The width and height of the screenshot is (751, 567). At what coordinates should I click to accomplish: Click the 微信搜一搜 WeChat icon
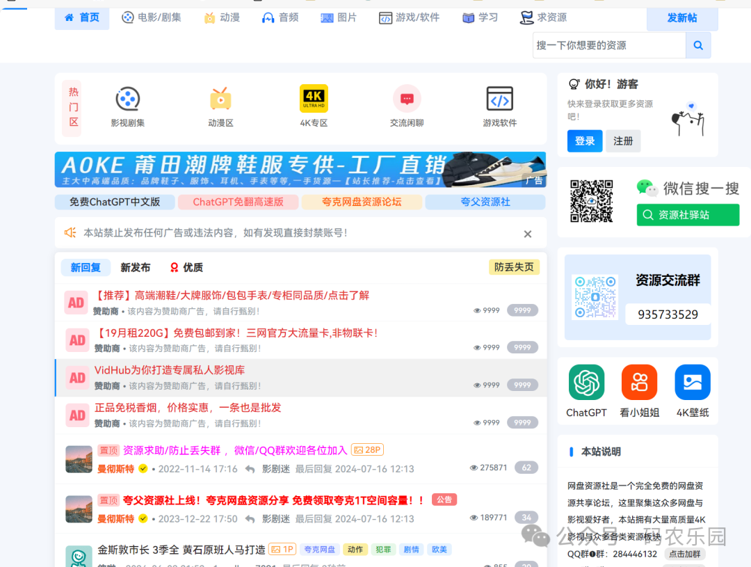[x=647, y=187]
